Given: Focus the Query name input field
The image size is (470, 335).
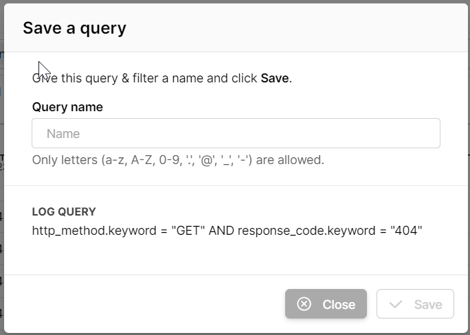Looking at the screenshot, I should click(x=236, y=133).
